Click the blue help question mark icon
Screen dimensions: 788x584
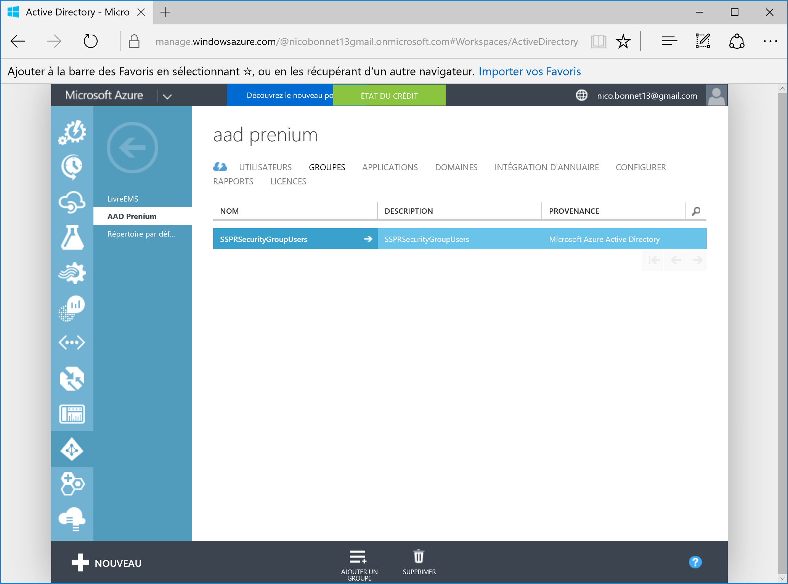(695, 562)
